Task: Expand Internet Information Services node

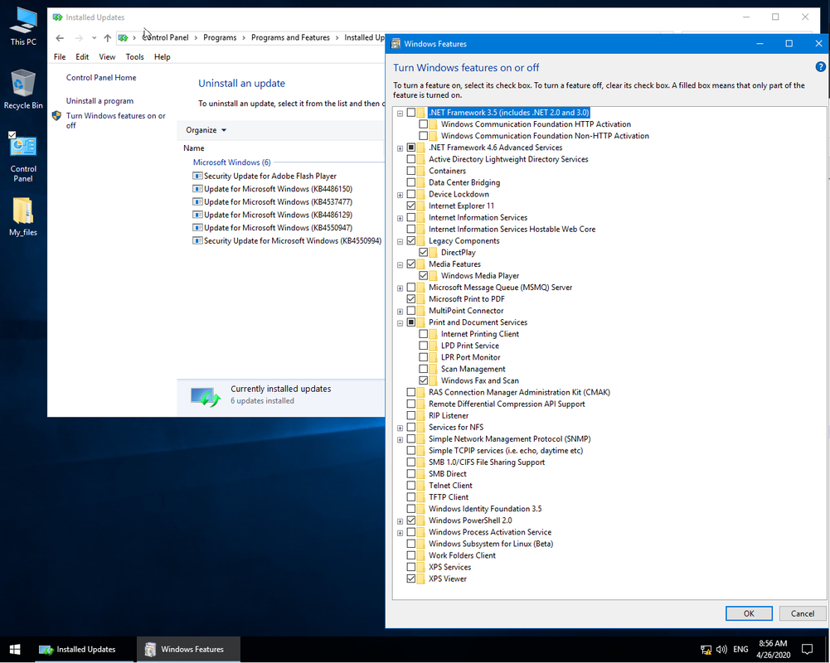Action: [400, 218]
